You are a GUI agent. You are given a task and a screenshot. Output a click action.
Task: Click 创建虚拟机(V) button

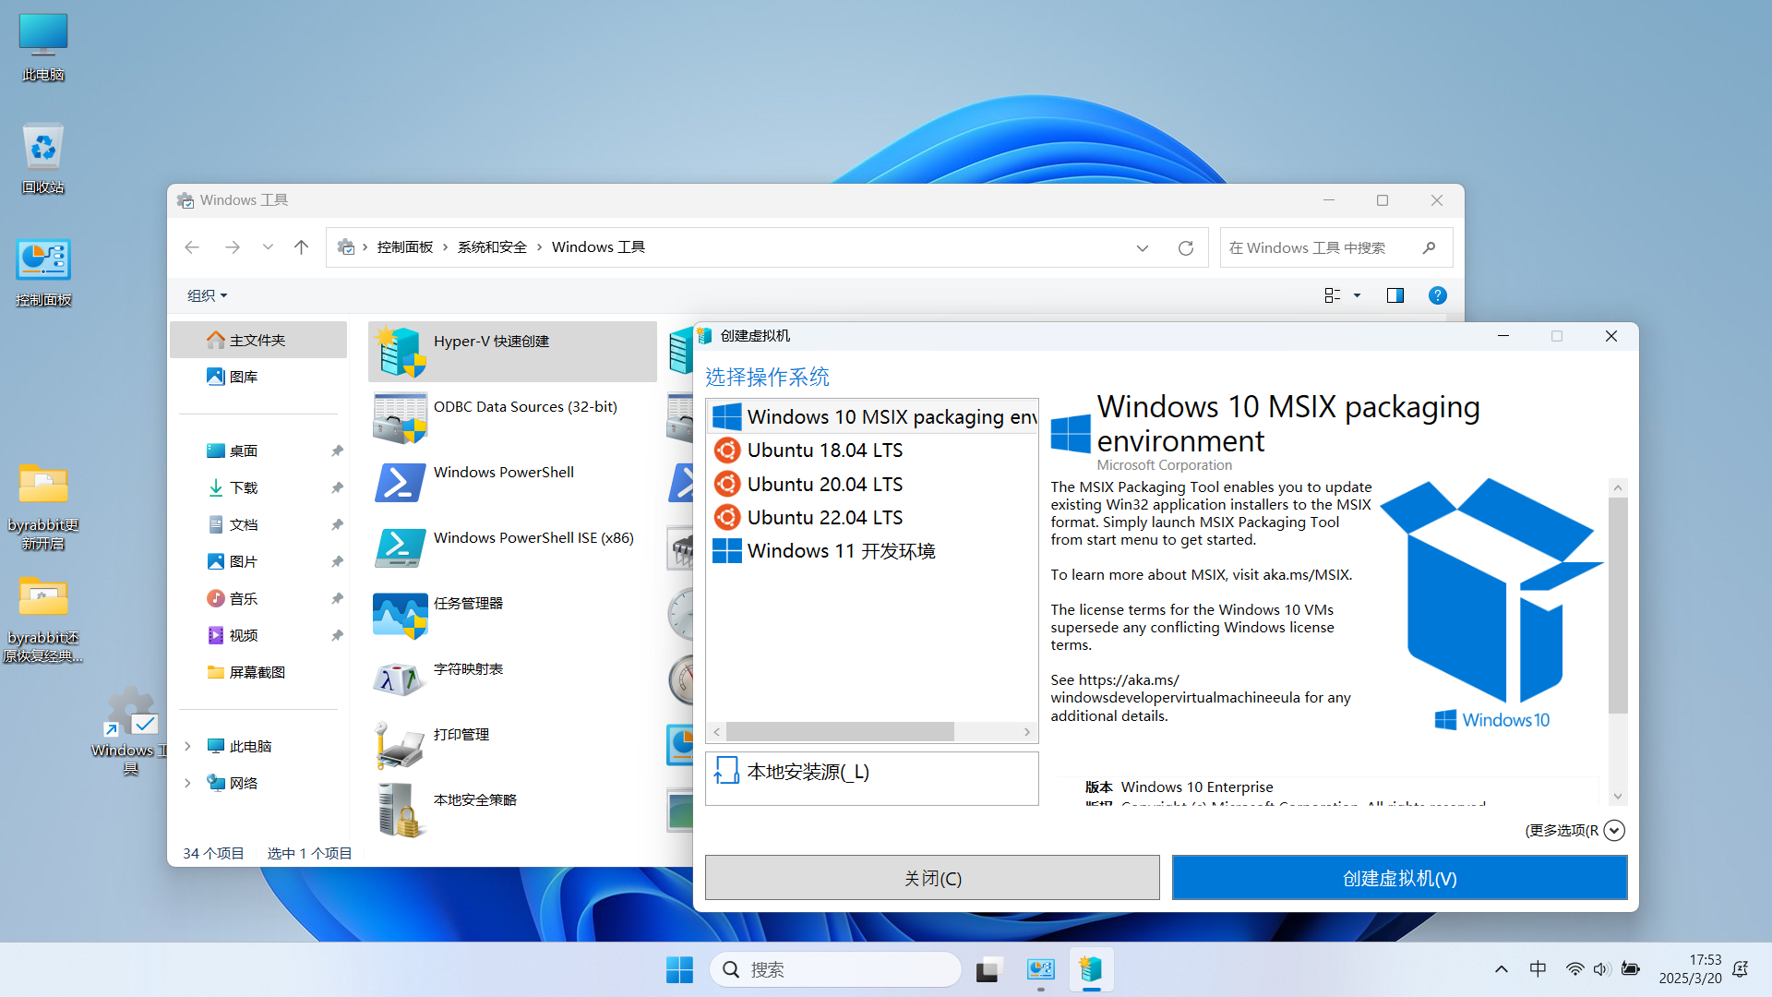(1399, 878)
